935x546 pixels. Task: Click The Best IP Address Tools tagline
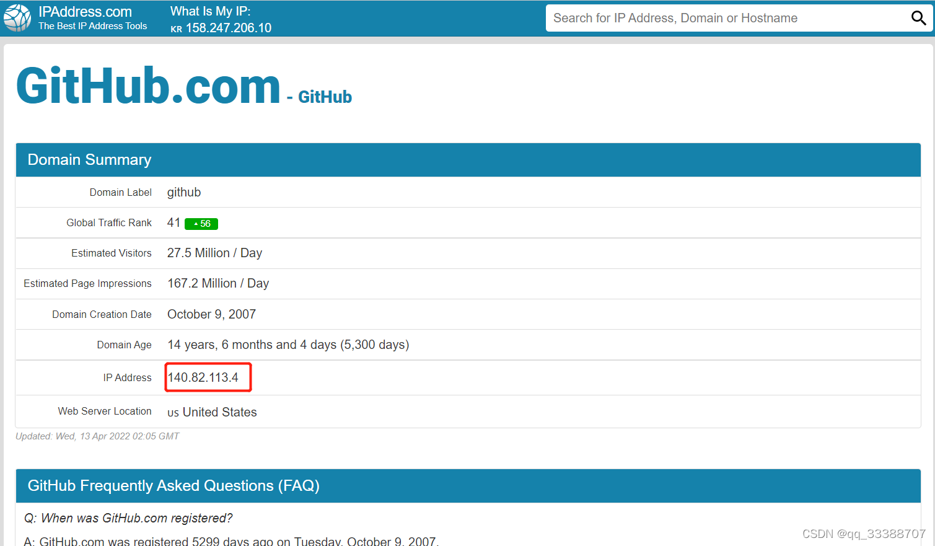93,26
